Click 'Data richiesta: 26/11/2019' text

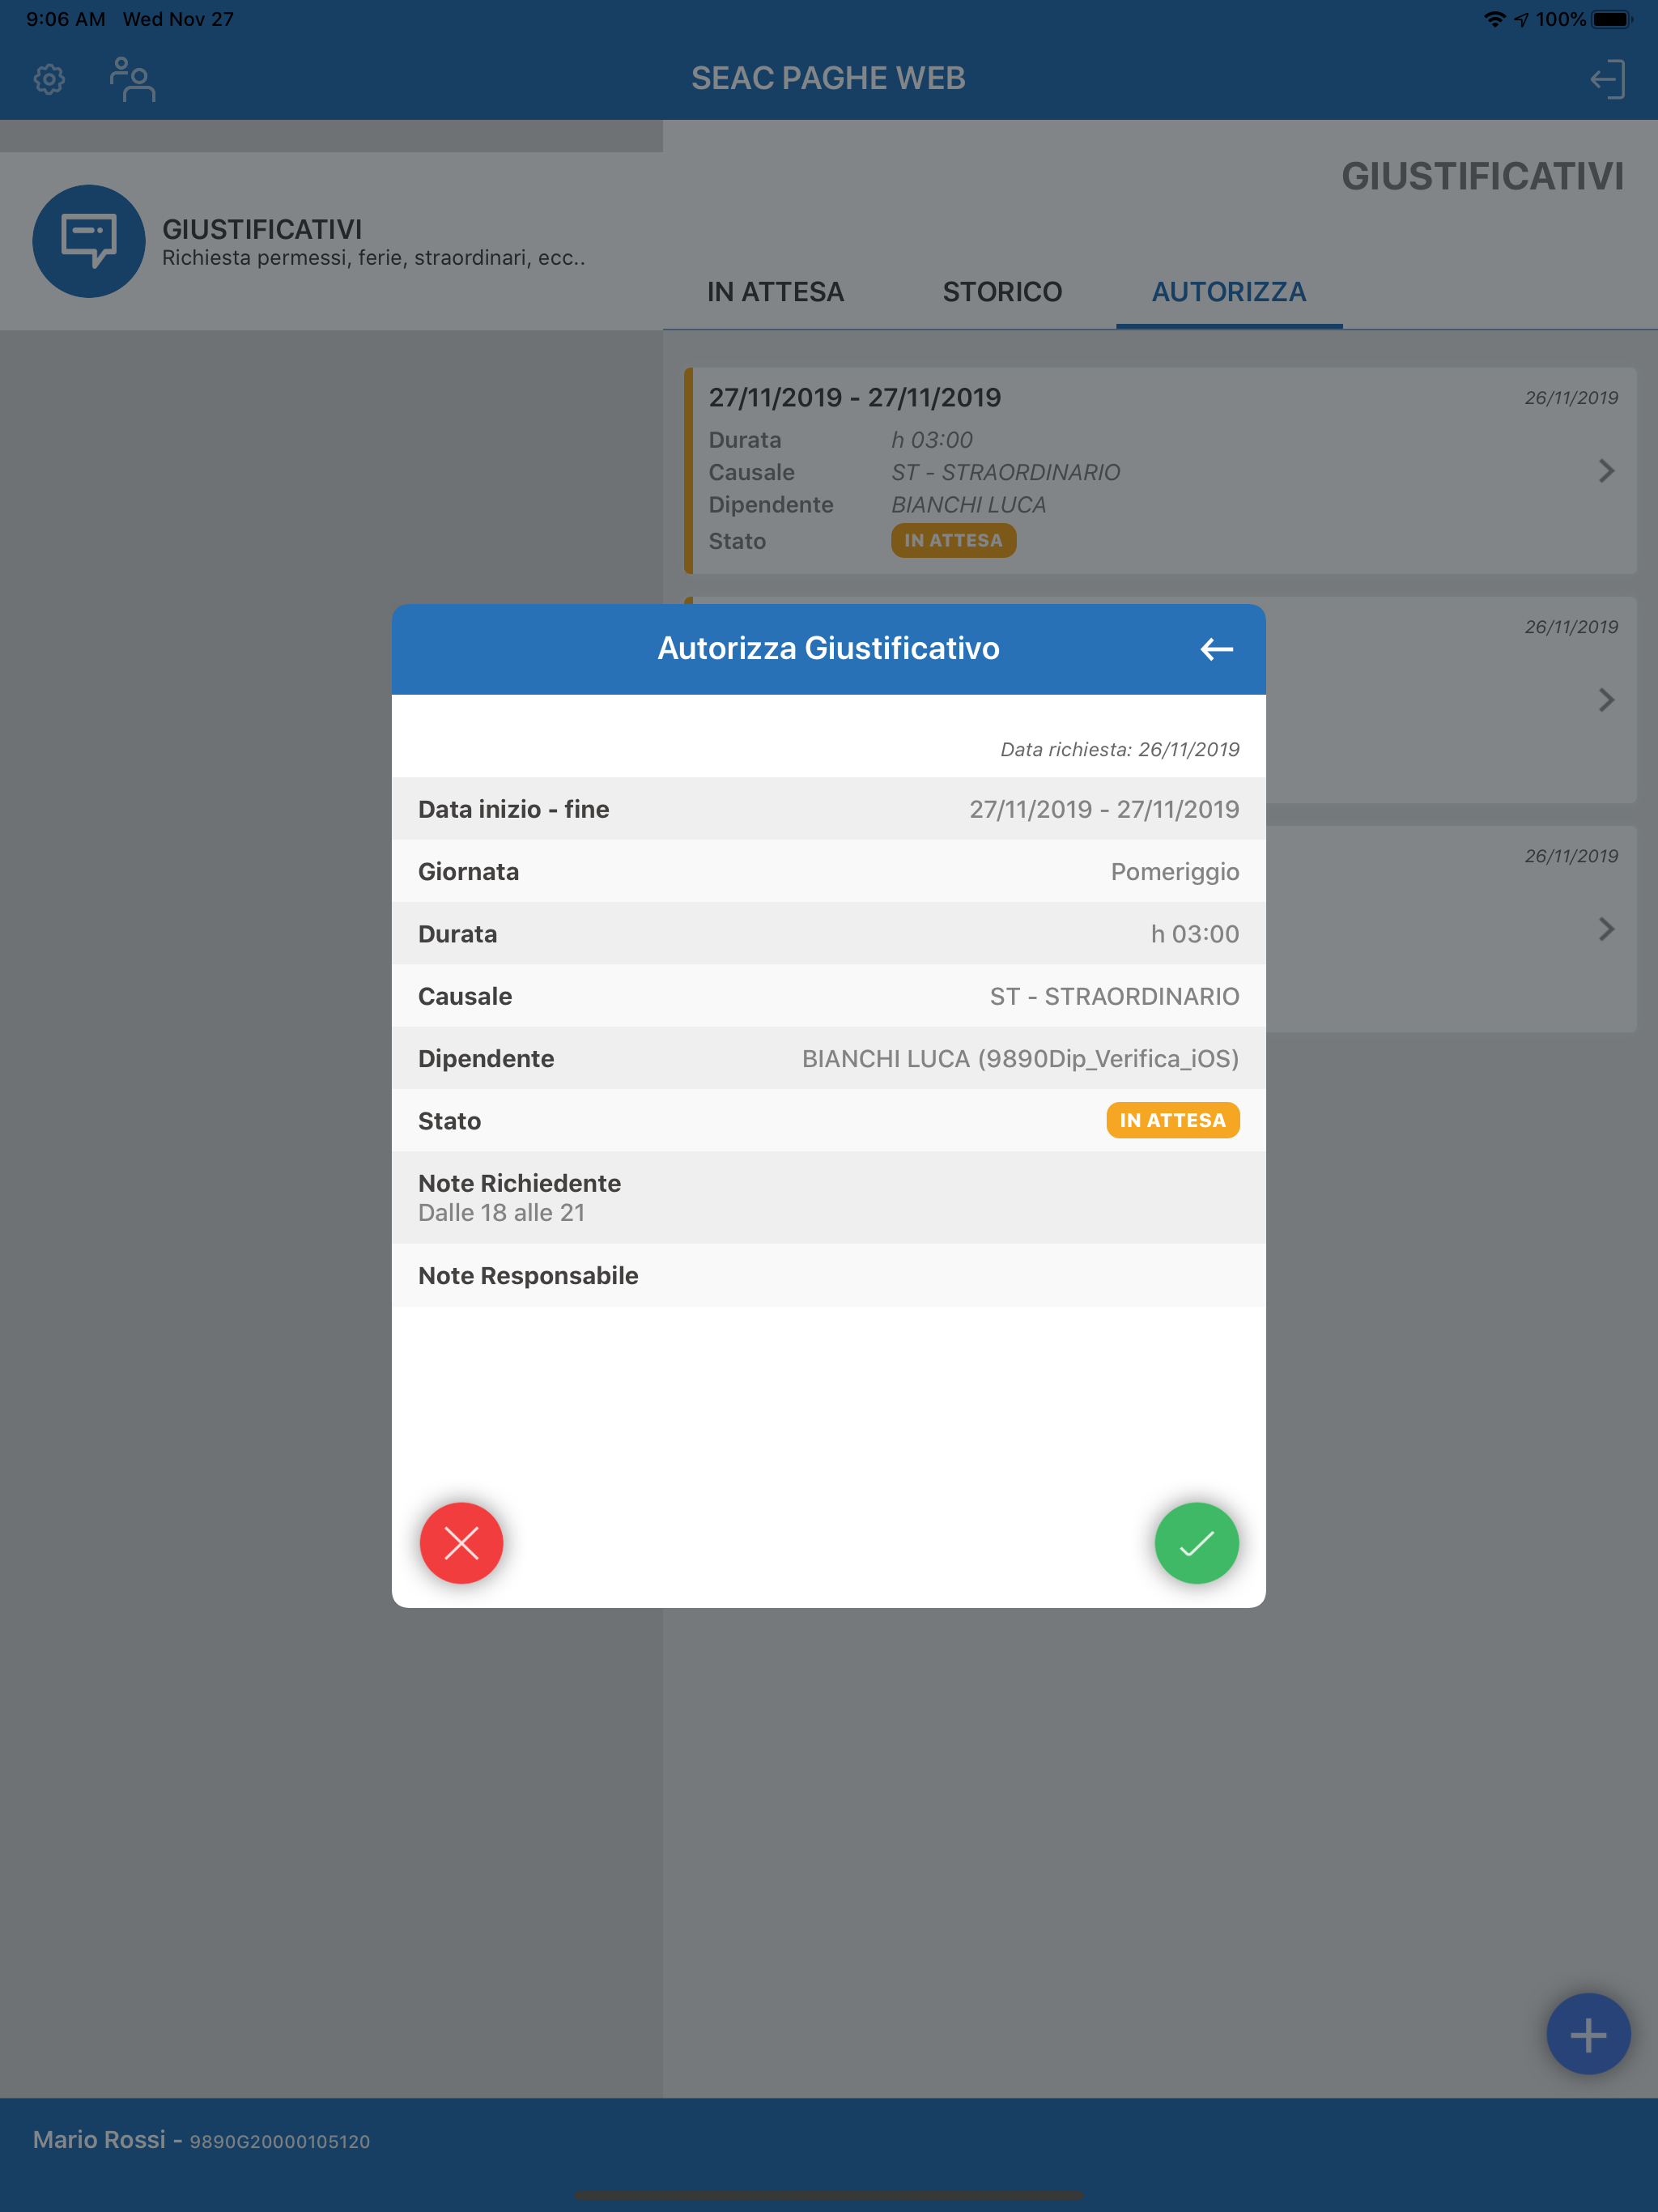(x=1119, y=749)
